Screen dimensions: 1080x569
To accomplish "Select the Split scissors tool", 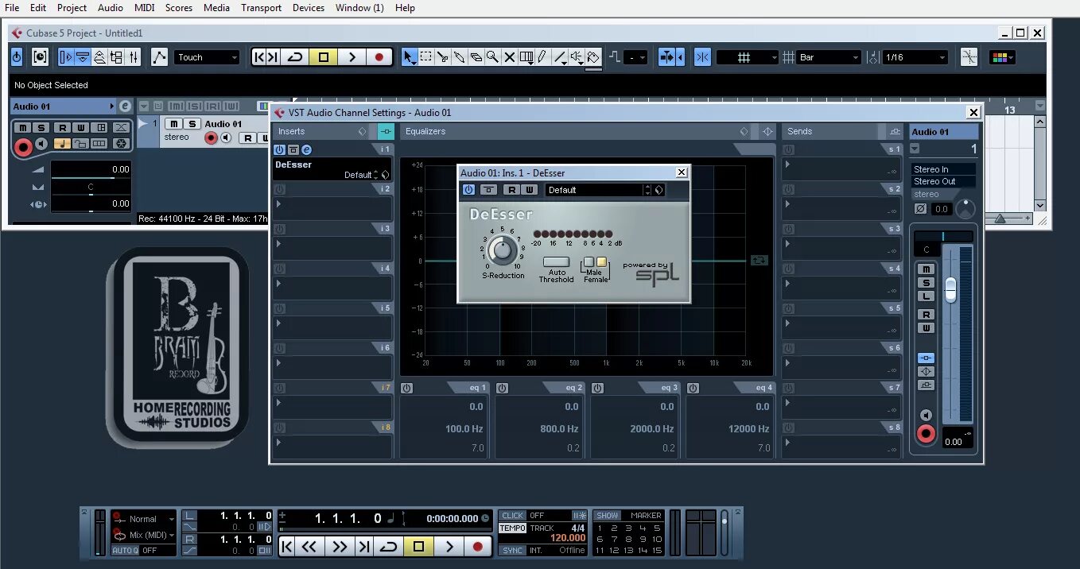I will (443, 57).
